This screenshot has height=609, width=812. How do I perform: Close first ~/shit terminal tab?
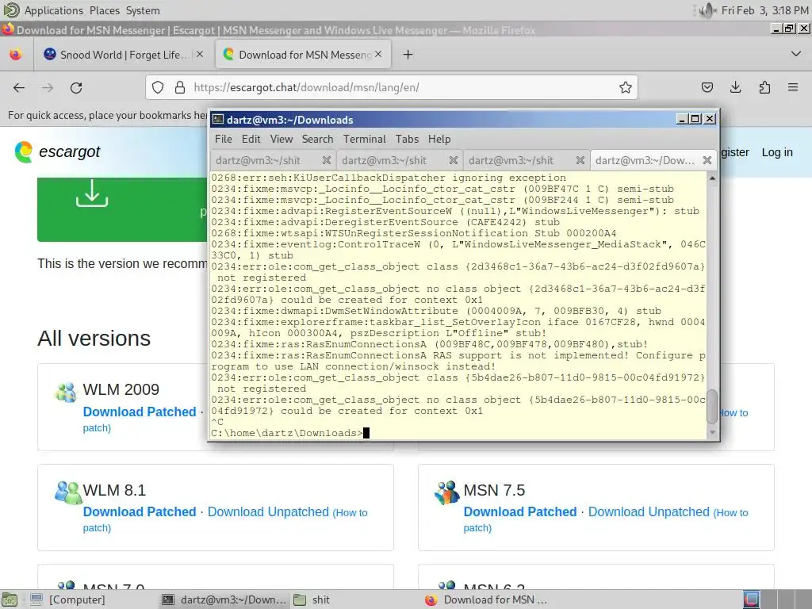point(326,160)
